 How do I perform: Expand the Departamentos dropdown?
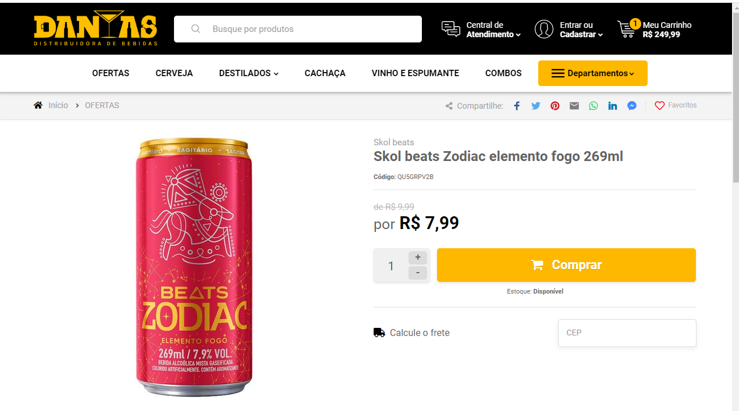[x=592, y=73]
